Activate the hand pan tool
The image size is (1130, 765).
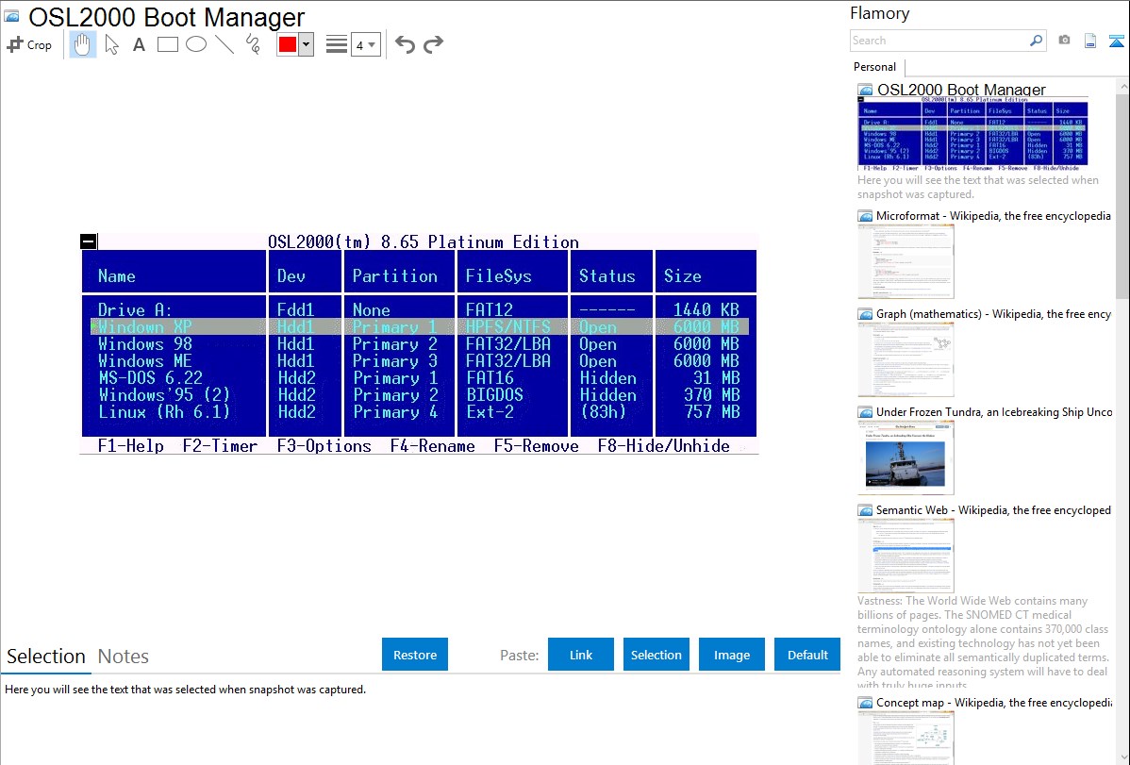[x=83, y=44]
